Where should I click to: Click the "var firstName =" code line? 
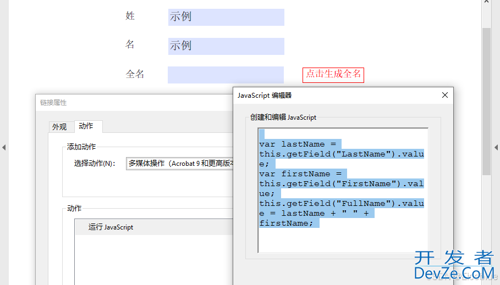coord(300,174)
